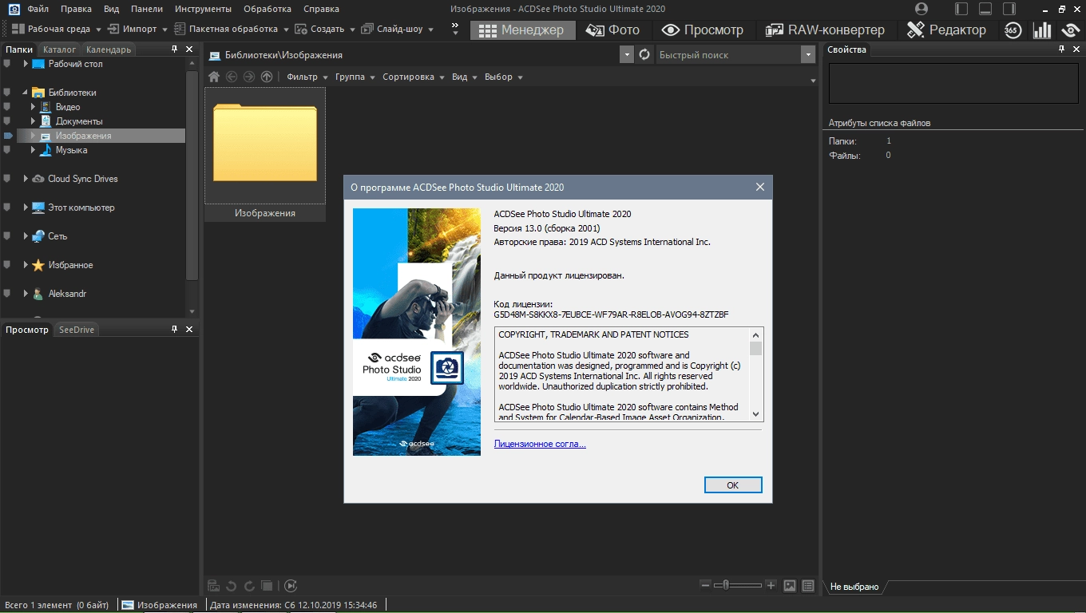Click the eye-with-arrows icon next to Dashboard

(x=1071, y=30)
